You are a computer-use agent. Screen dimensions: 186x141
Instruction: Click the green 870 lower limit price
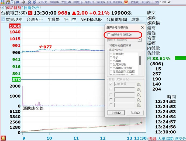(x=16, y=79)
